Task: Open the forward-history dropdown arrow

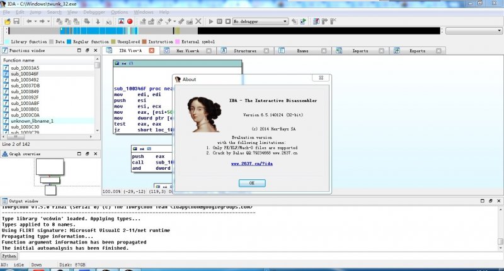Action: [49, 21]
